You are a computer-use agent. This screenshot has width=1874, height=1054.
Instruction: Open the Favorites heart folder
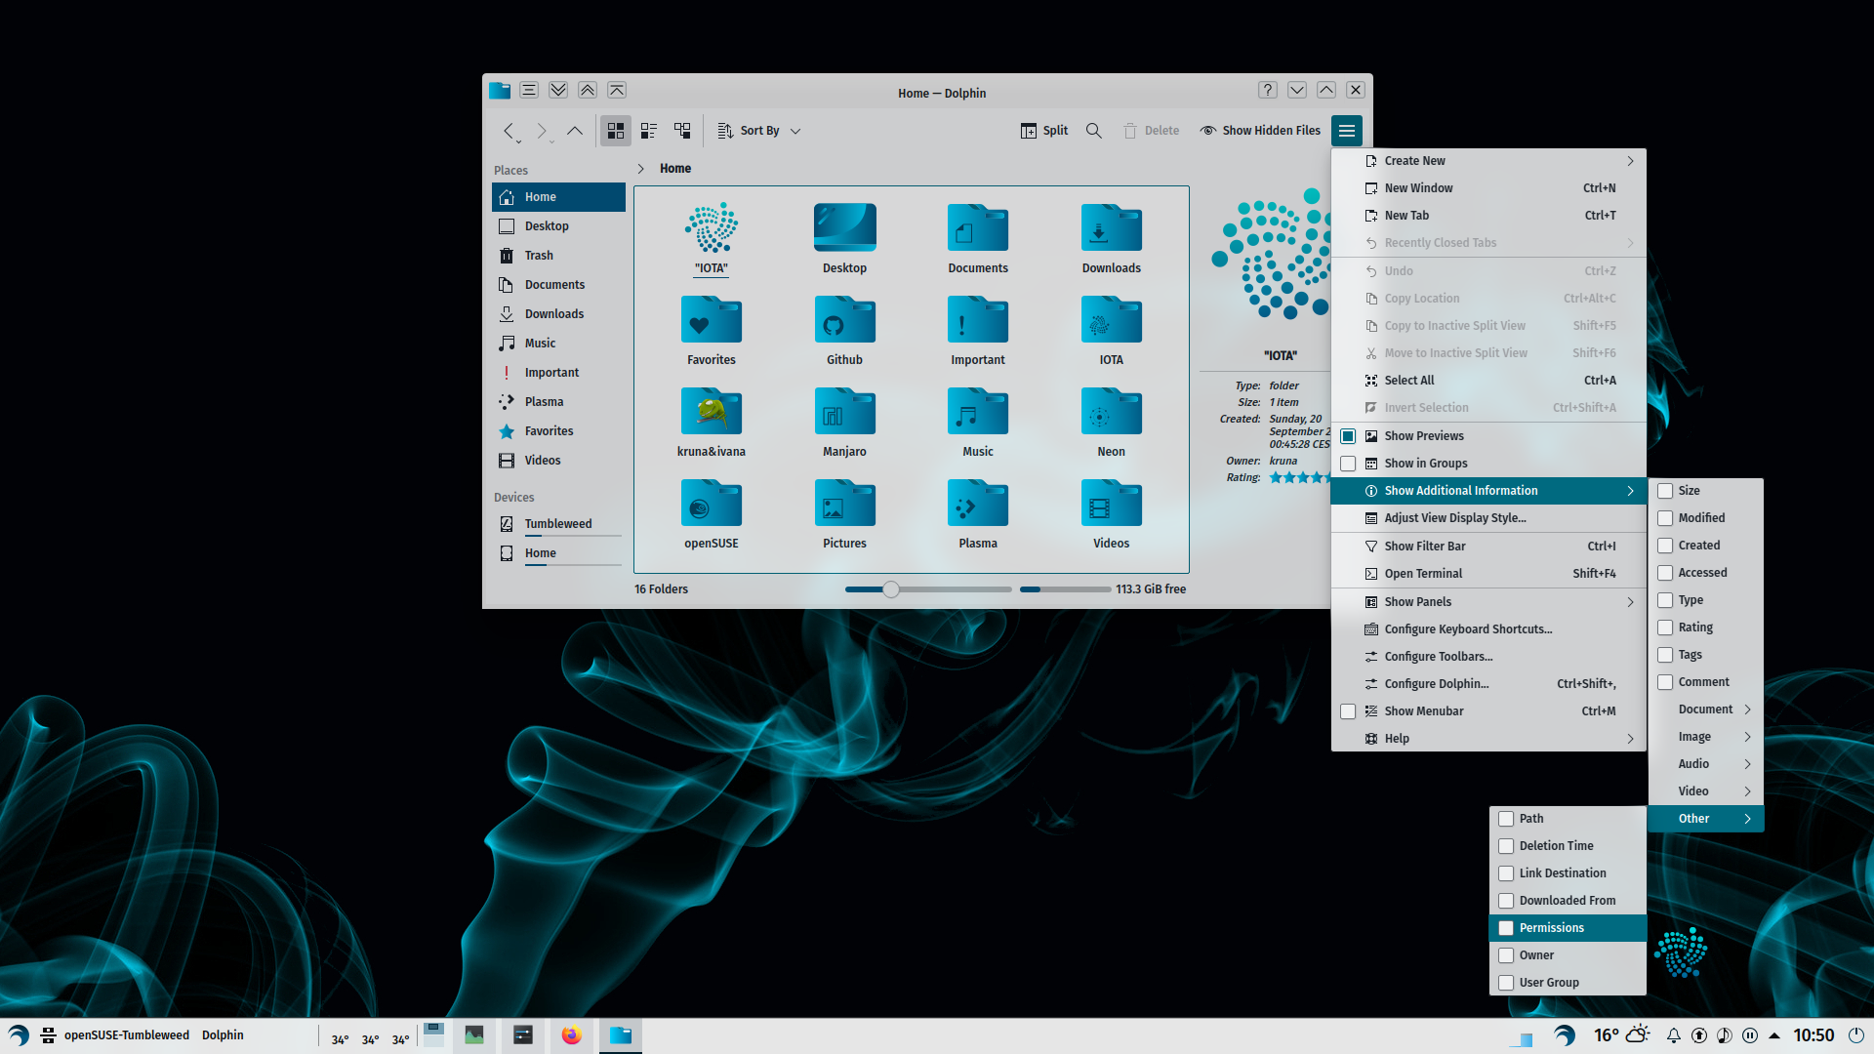click(x=712, y=320)
